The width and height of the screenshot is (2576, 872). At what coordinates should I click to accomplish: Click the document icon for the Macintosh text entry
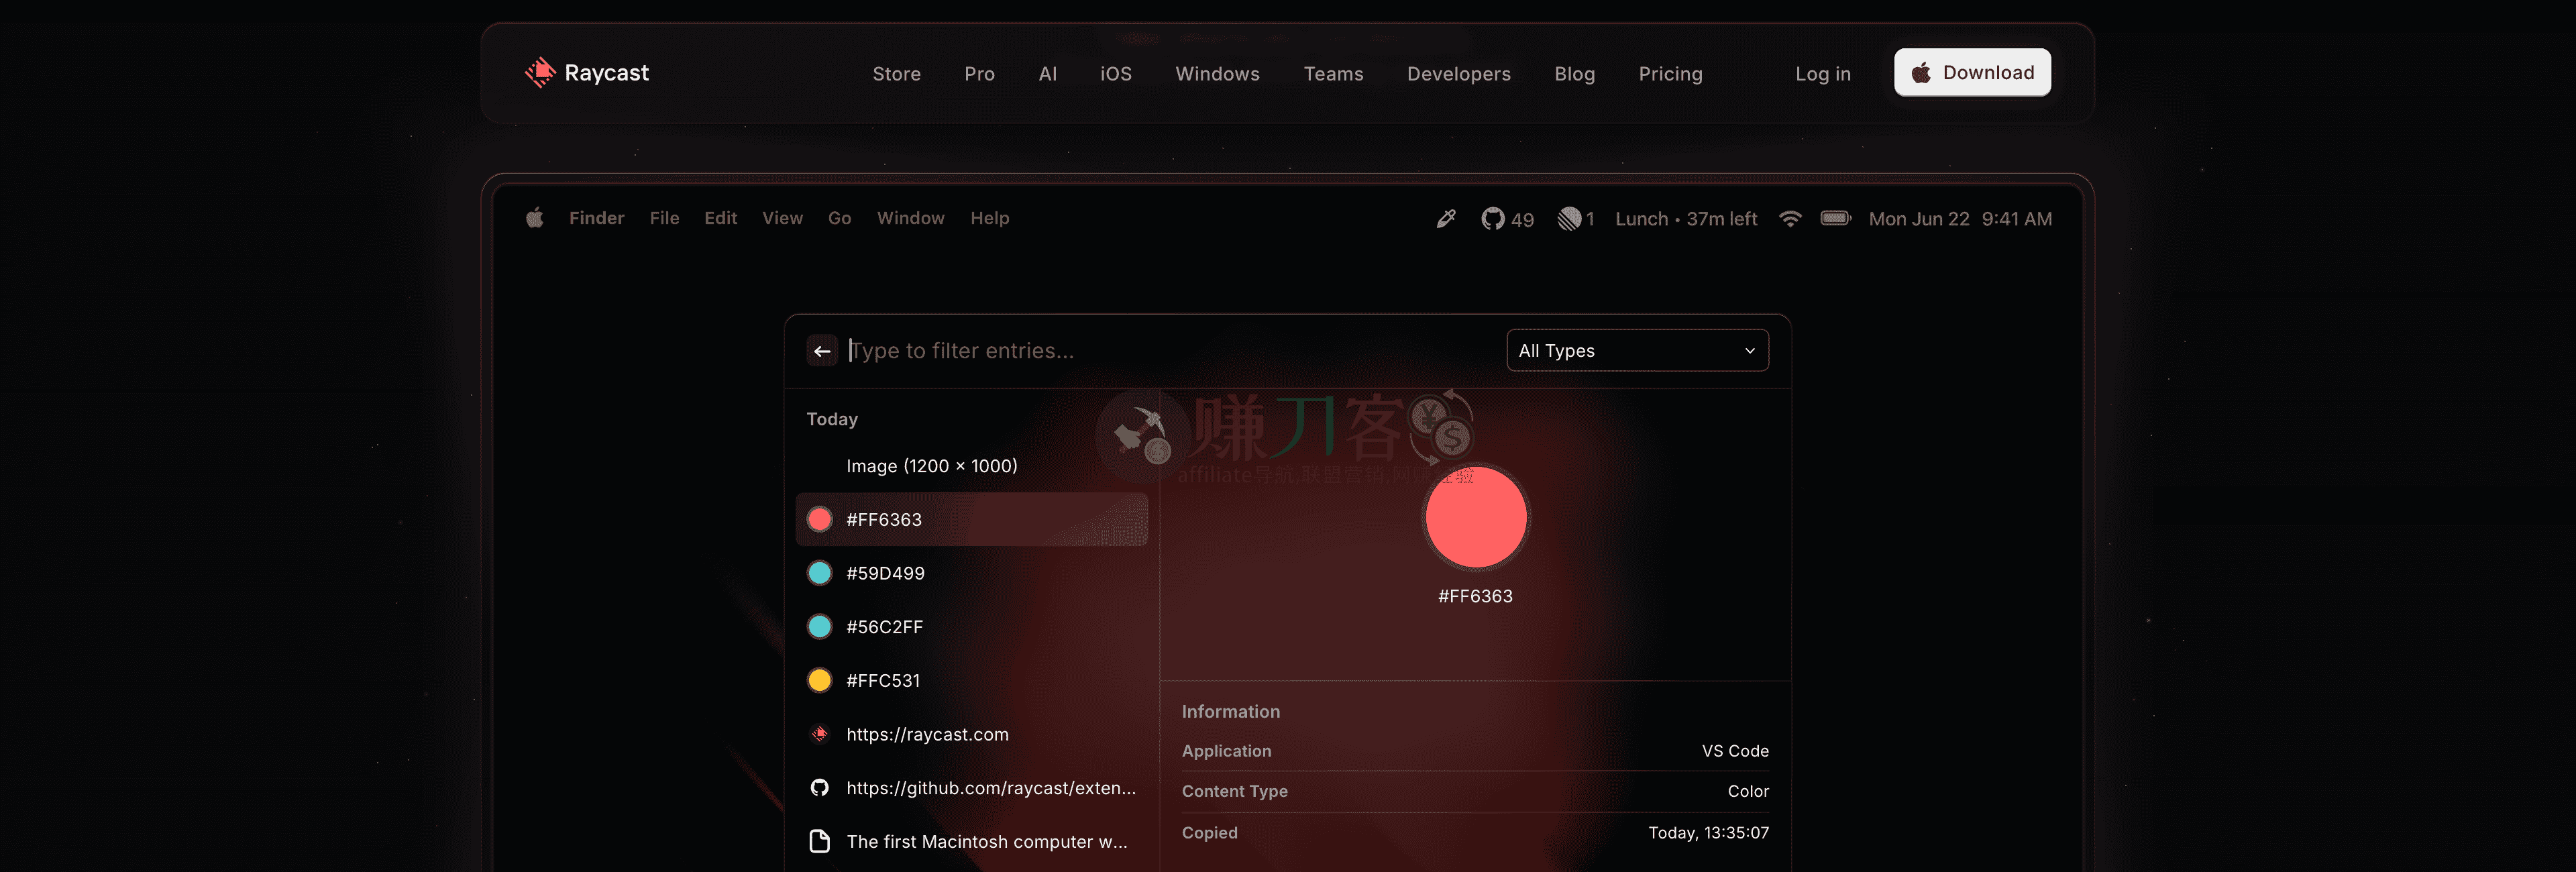coord(820,841)
